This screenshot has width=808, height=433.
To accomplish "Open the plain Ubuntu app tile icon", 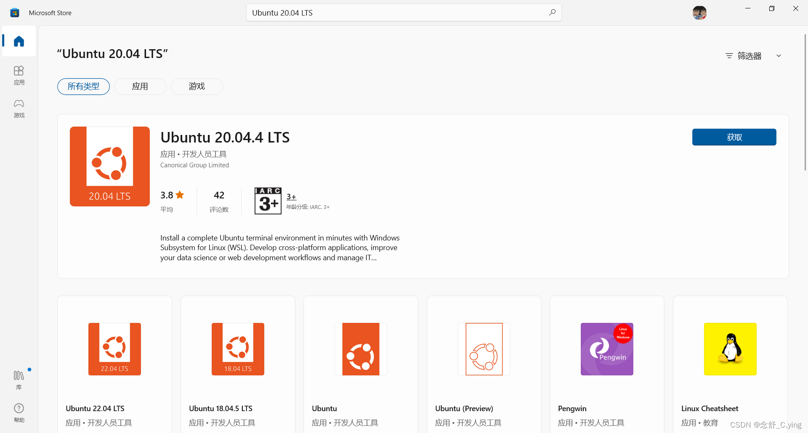I will 361,349.
